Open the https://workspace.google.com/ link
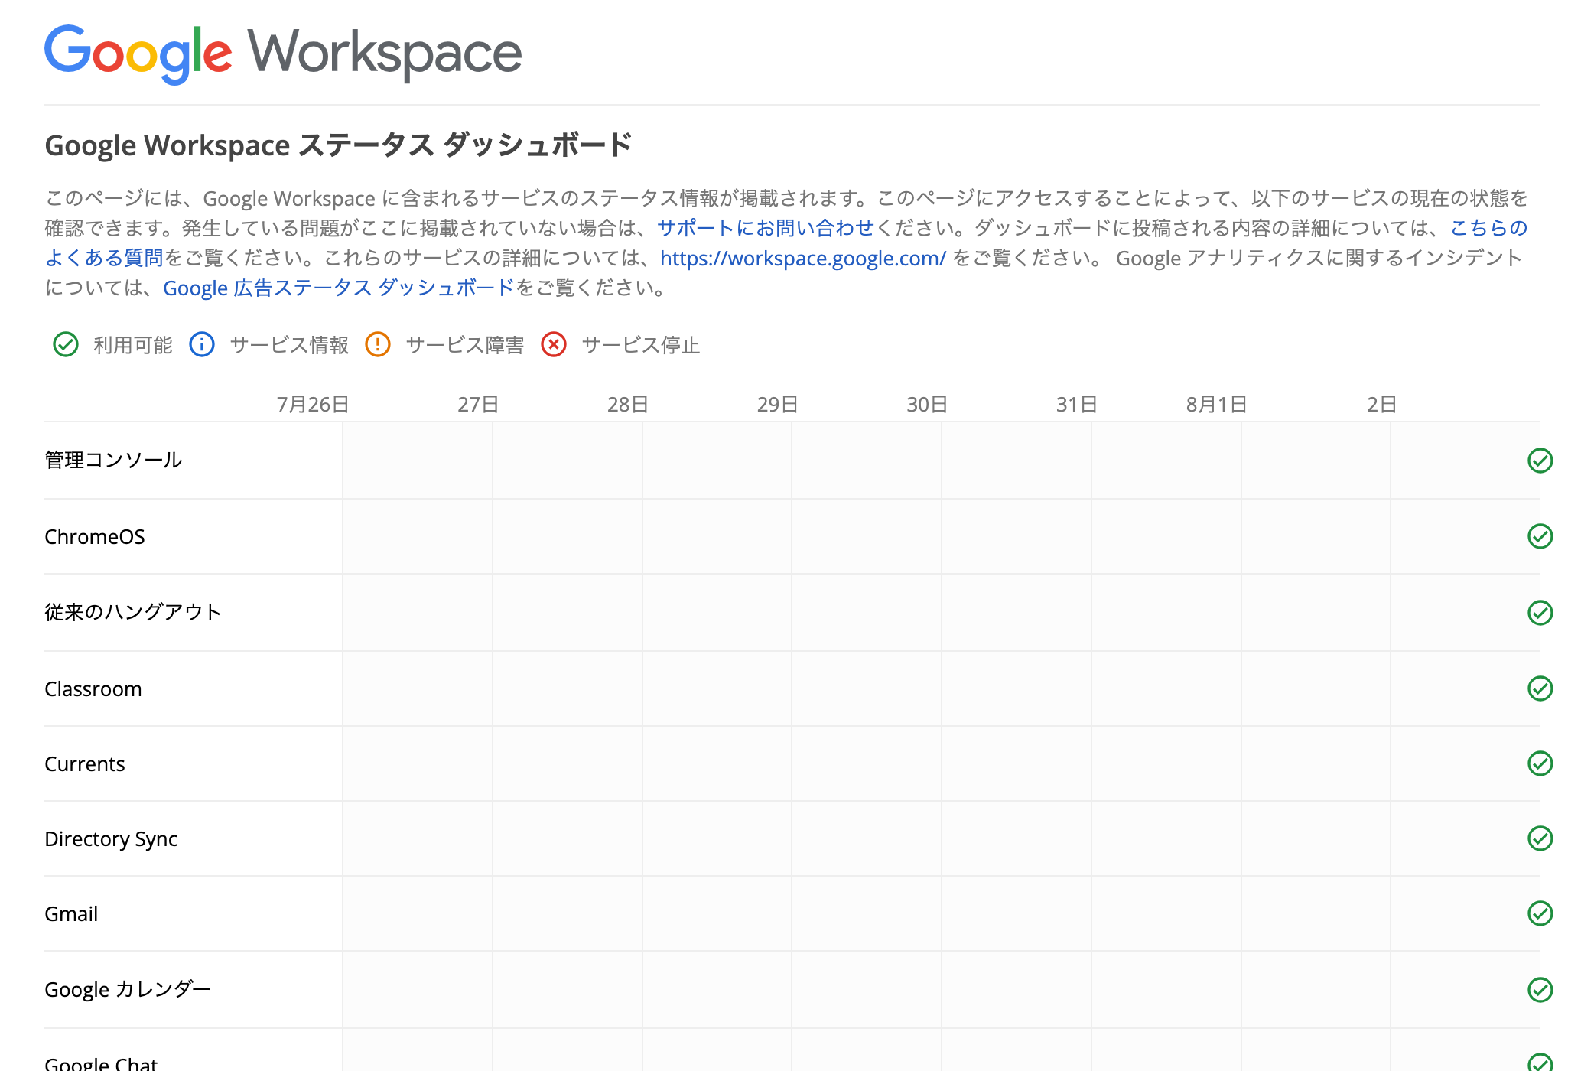1594x1071 pixels. click(x=803, y=259)
